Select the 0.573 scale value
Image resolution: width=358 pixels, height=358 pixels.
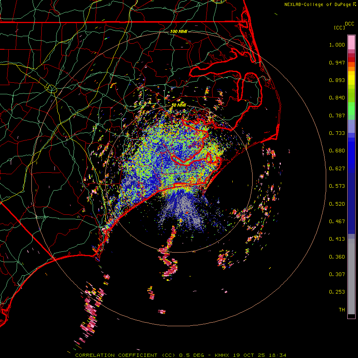337,186
